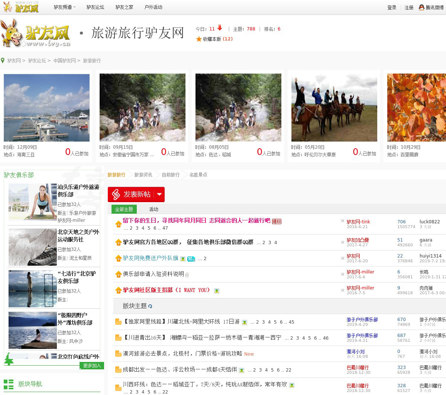Screen dimensions: 446x395
Task: Click the folder icon of 漠河旅游必去景点 thread
Action: click(118, 354)
